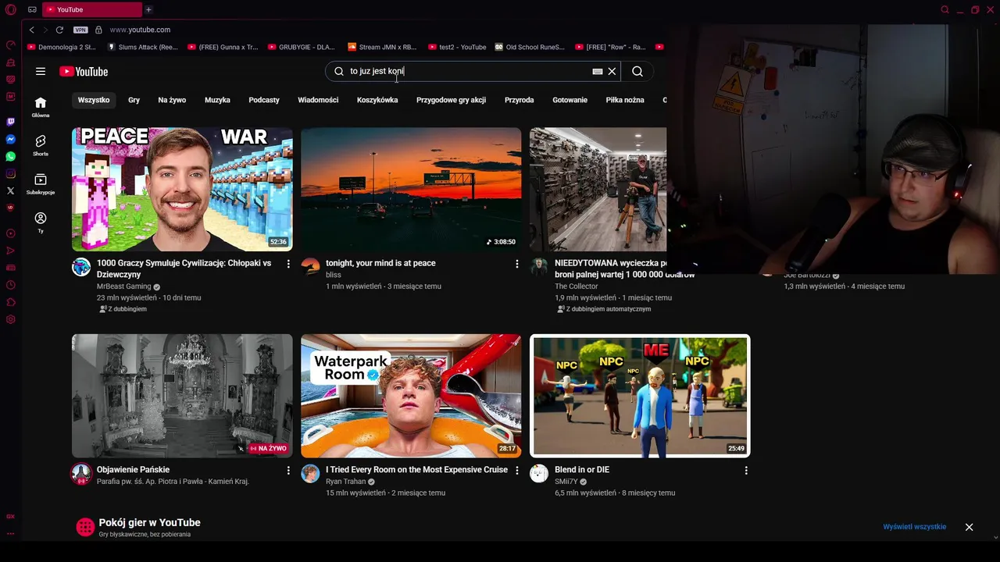Open options menu for Ryan Trahan video
This screenshot has height=562, width=1000.
tap(516, 471)
